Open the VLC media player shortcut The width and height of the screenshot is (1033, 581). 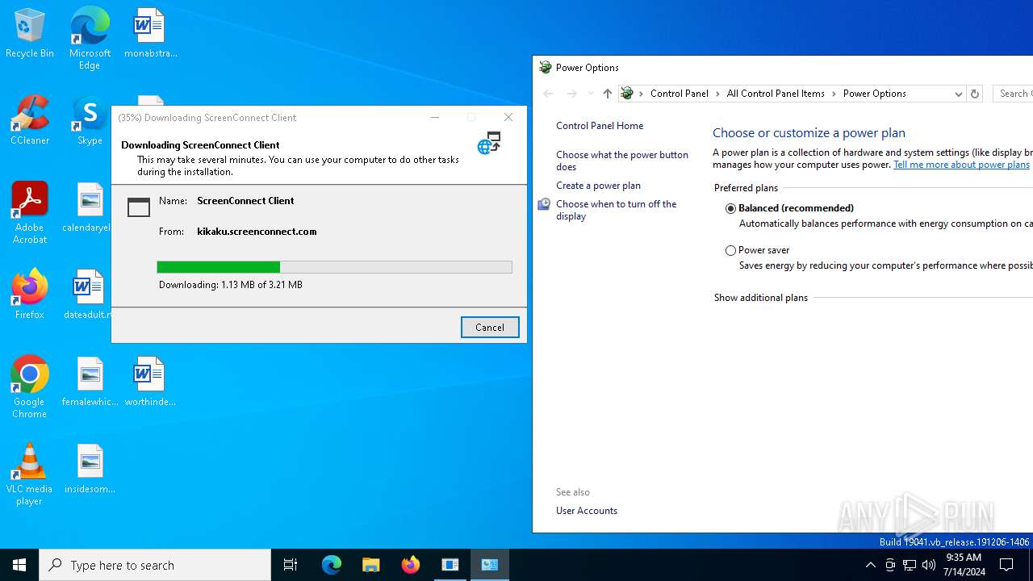pyautogui.click(x=30, y=474)
